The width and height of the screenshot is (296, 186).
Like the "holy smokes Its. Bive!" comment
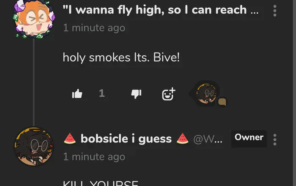coord(77,93)
